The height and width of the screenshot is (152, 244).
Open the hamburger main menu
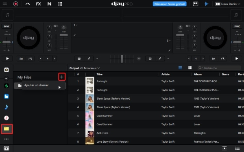tap(5, 4)
